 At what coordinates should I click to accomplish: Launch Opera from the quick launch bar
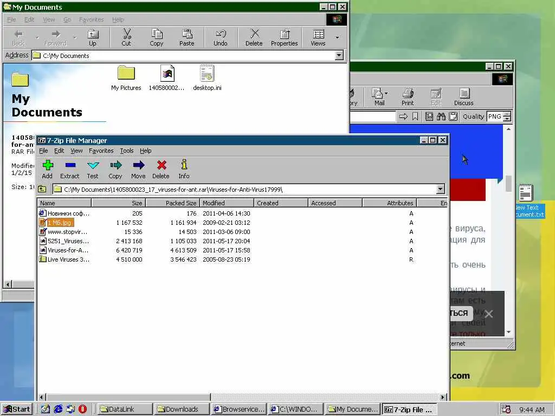[83, 409]
